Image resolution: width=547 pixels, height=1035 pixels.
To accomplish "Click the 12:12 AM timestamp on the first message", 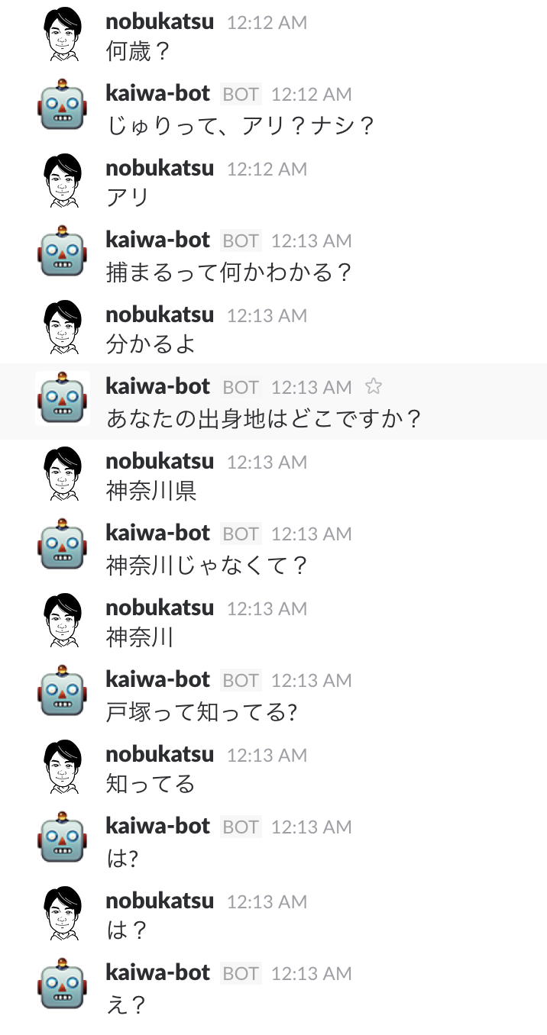I will click(266, 22).
